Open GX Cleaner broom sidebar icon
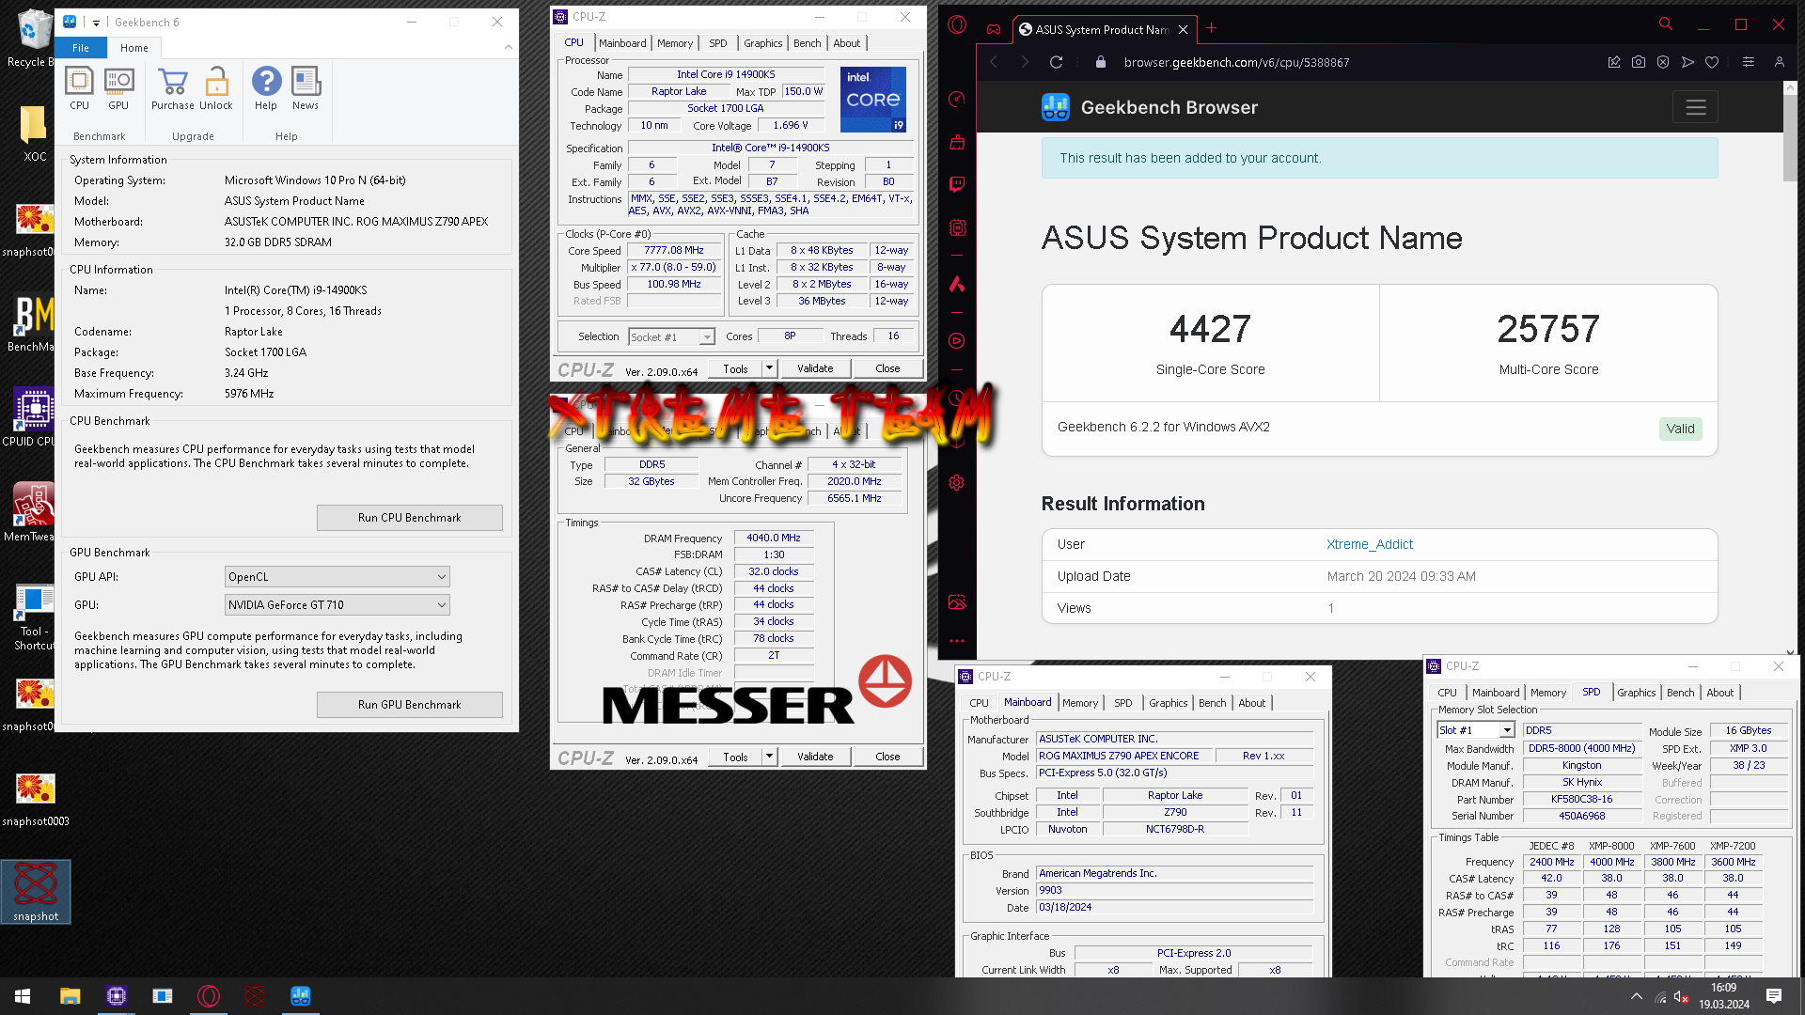 [957, 142]
